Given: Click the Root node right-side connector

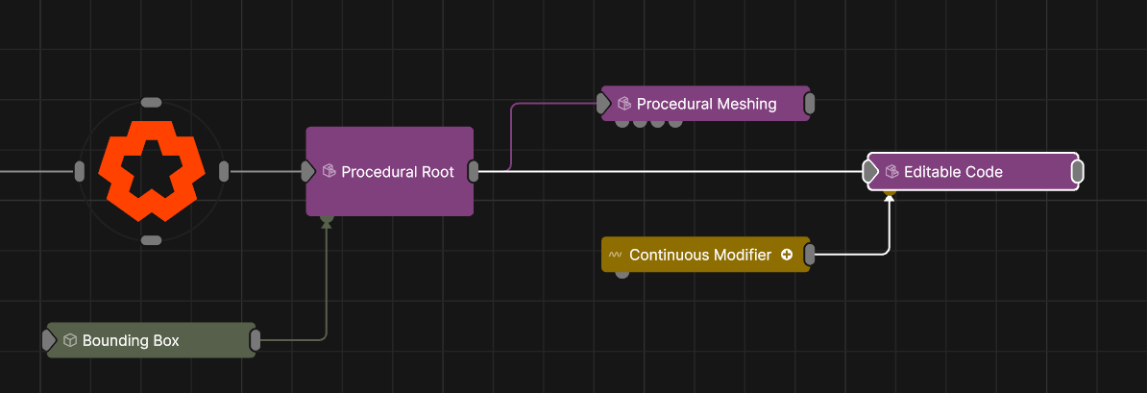Looking at the screenshot, I should [224, 171].
